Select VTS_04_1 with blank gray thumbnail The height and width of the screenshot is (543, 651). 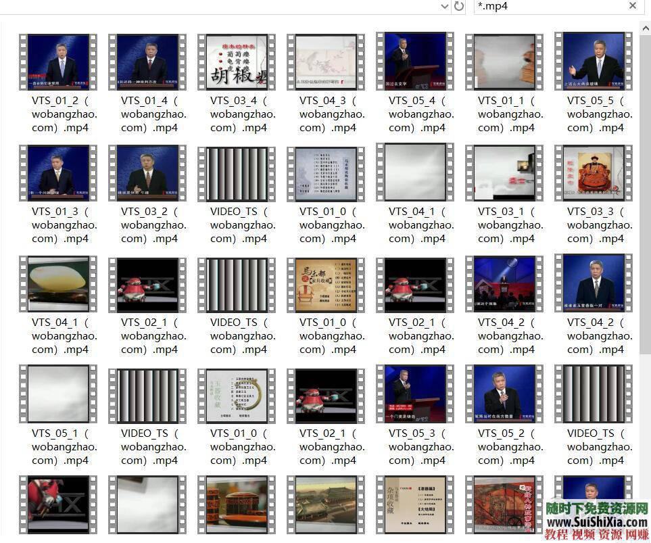pos(415,172)
